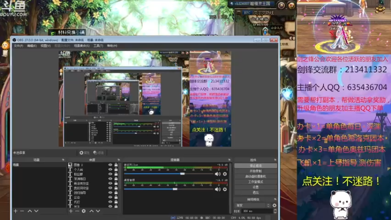
Task: Open the transition type dropdown
Action: click(x=253, y=205)
